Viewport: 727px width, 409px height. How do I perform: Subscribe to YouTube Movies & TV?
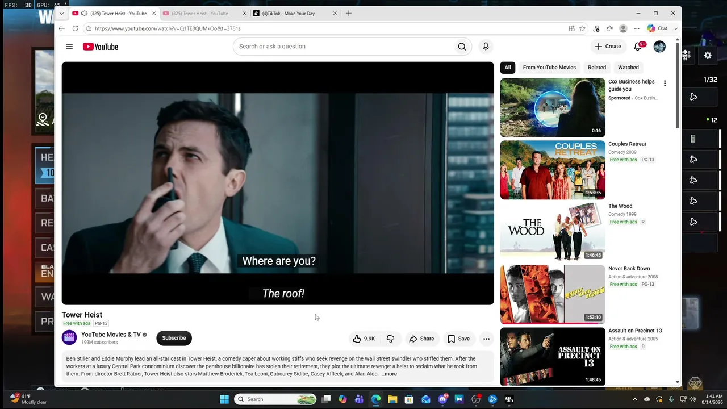coord(174,338)
